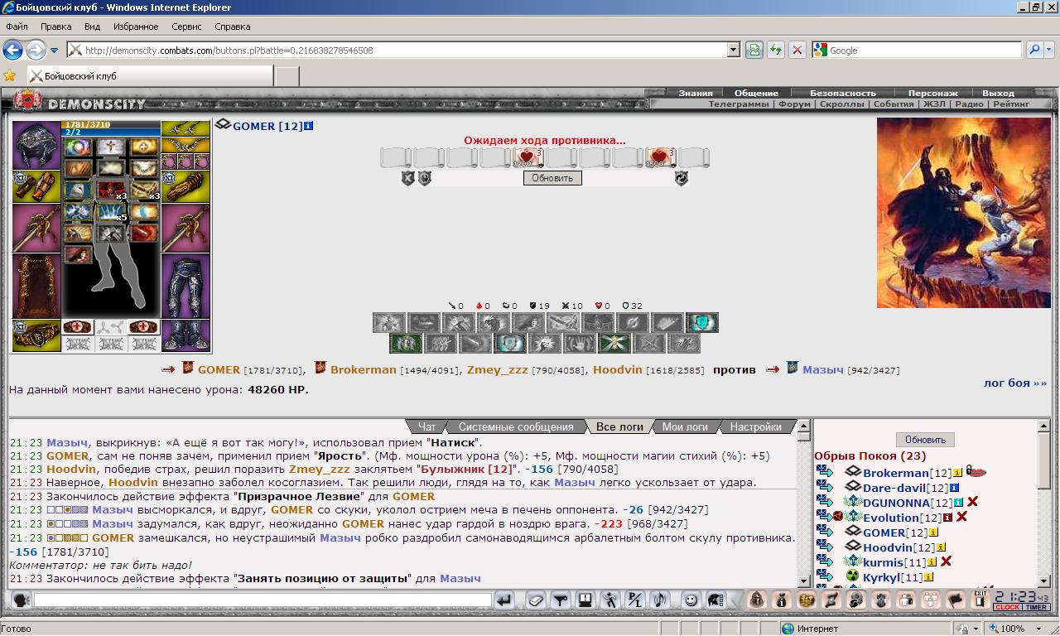Click the shark effect icon
Screen dimensions: 1060x636
pos(78,190)
